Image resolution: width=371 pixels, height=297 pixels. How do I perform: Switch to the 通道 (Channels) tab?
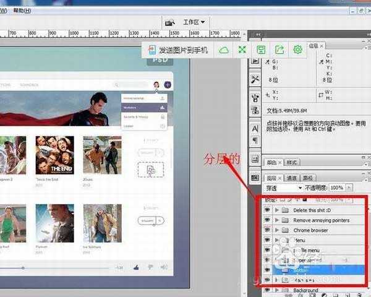(291, 178)
